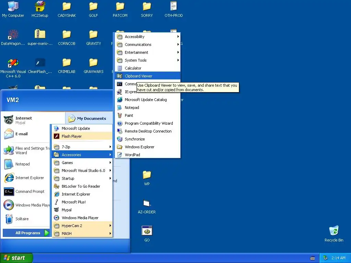The width and height of the screenshot is (351, 263).
Task: Open My Documents in start menu
Action: [89, 118]
